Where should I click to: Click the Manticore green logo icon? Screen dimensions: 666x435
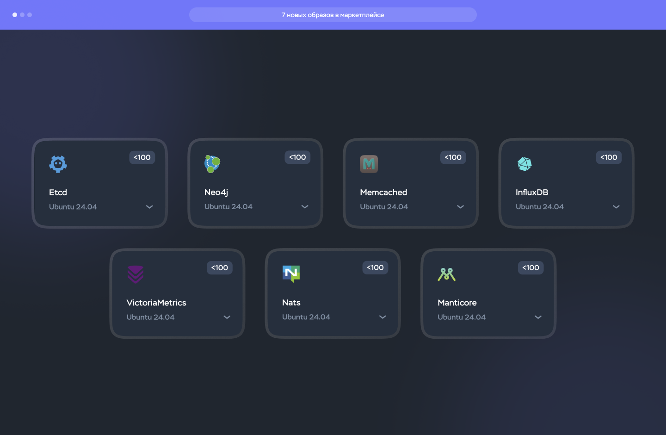click(447, 274)
